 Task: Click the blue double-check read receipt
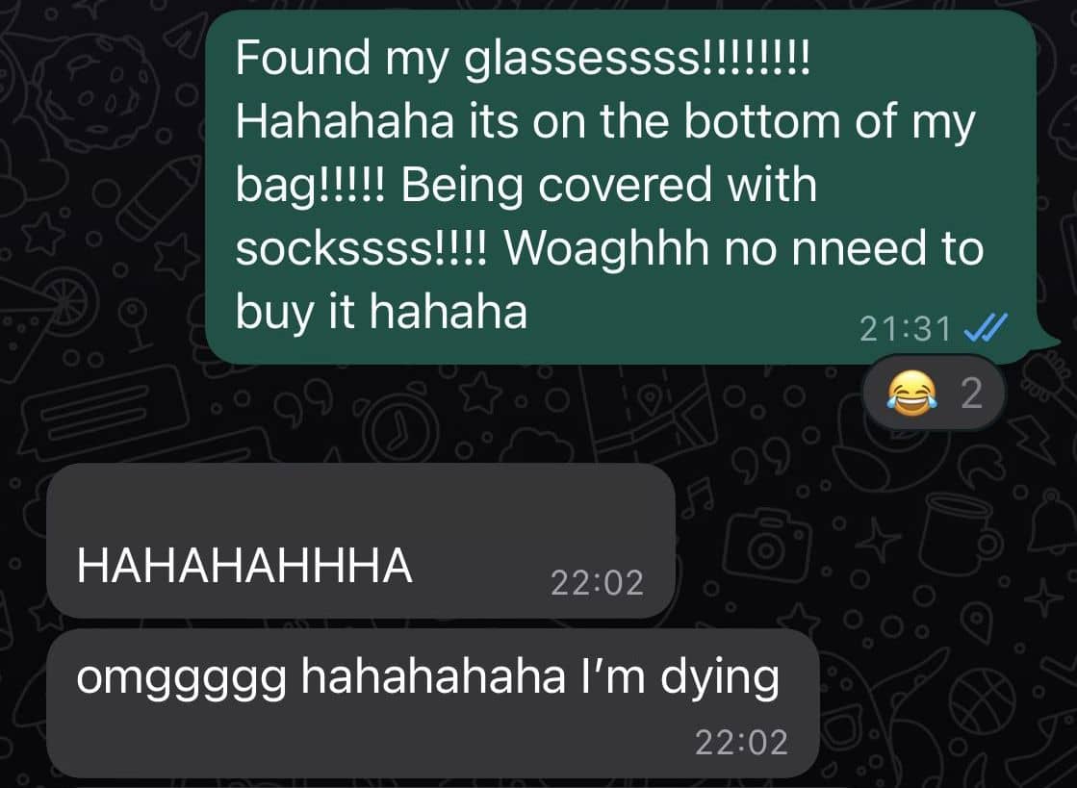pos(987,327)
